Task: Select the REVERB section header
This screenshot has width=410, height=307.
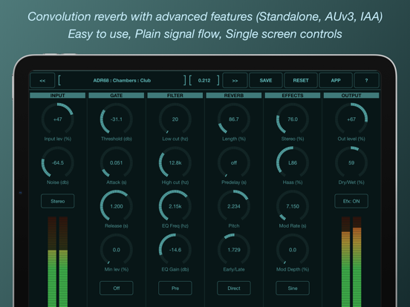Action: tap(234, 96)
